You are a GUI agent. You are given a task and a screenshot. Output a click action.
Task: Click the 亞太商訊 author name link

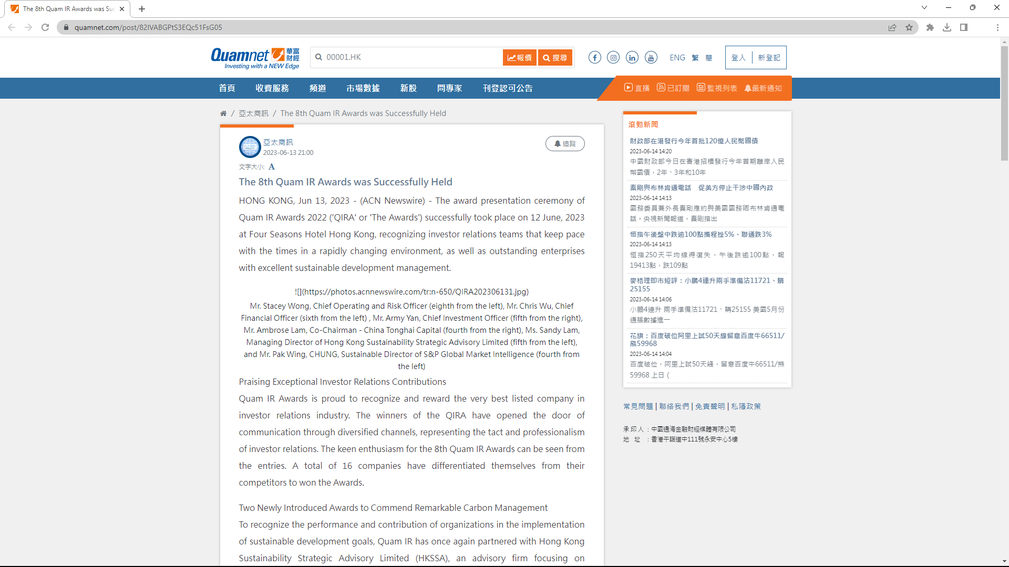tap(278, 142)
